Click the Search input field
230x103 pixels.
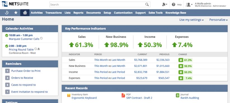(x=97, y=4)
